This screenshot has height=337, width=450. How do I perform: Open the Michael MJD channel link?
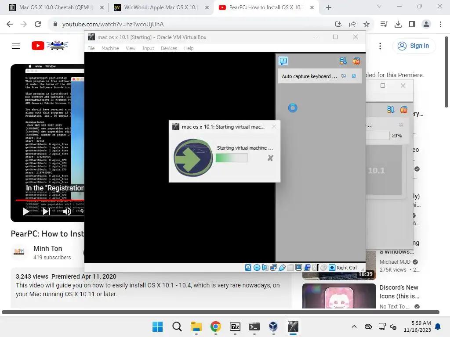pos(395,262)
